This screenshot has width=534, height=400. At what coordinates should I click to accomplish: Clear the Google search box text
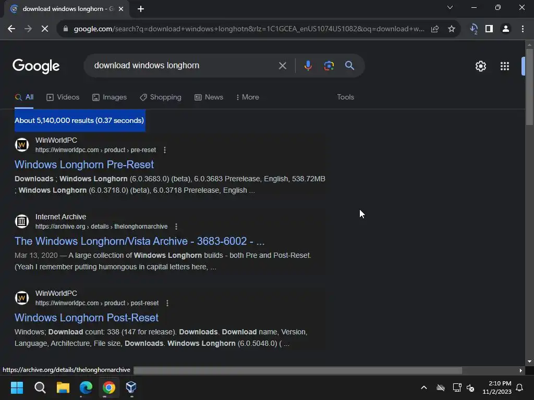tap(282, 66)
